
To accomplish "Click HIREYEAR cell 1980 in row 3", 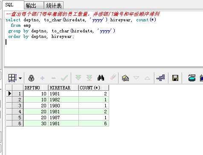I will 64,106.
